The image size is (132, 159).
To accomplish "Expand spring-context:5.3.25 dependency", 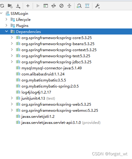I will [12, 50].
